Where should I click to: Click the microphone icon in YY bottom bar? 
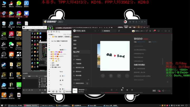[57, 91]
